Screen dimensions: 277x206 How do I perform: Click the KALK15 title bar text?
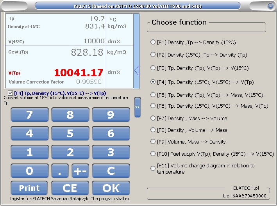tap(138, 6)
